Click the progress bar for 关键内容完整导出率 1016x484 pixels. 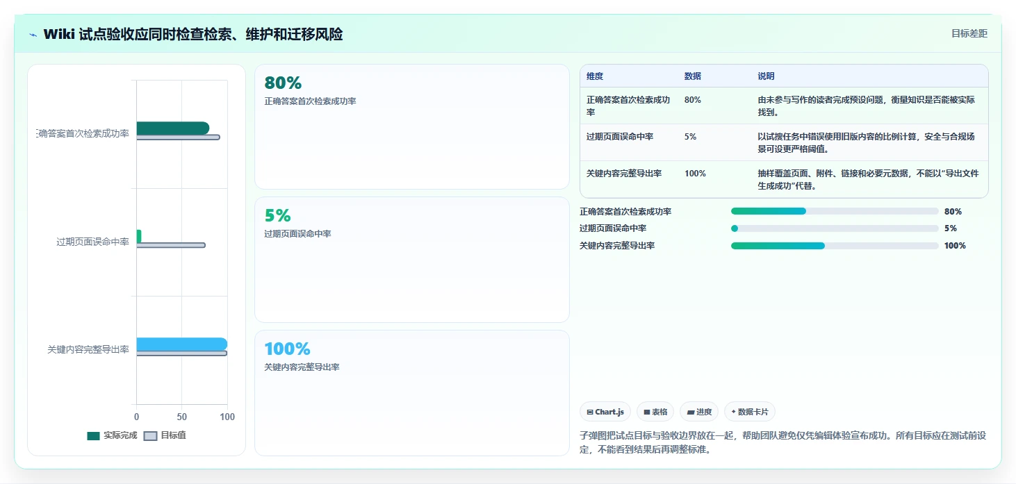pyautogui.click(x=835, y=246)
